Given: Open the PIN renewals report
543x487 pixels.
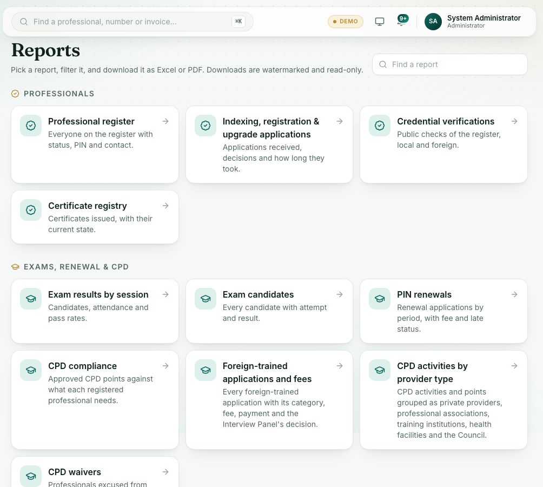Looking at the screenshot, I should (x=443, y=311).
